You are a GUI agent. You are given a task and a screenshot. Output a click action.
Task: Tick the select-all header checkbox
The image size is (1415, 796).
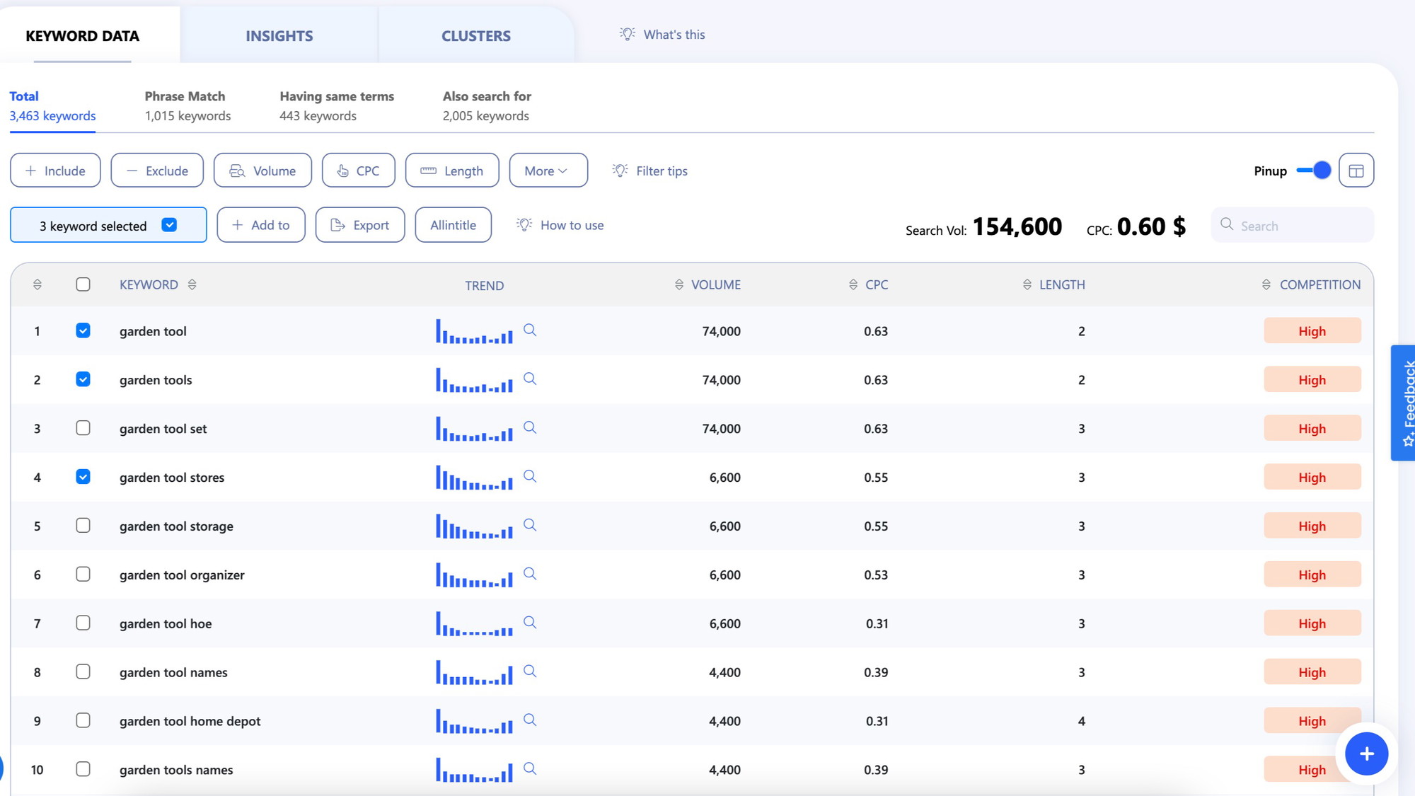click(x=83, y=284)
